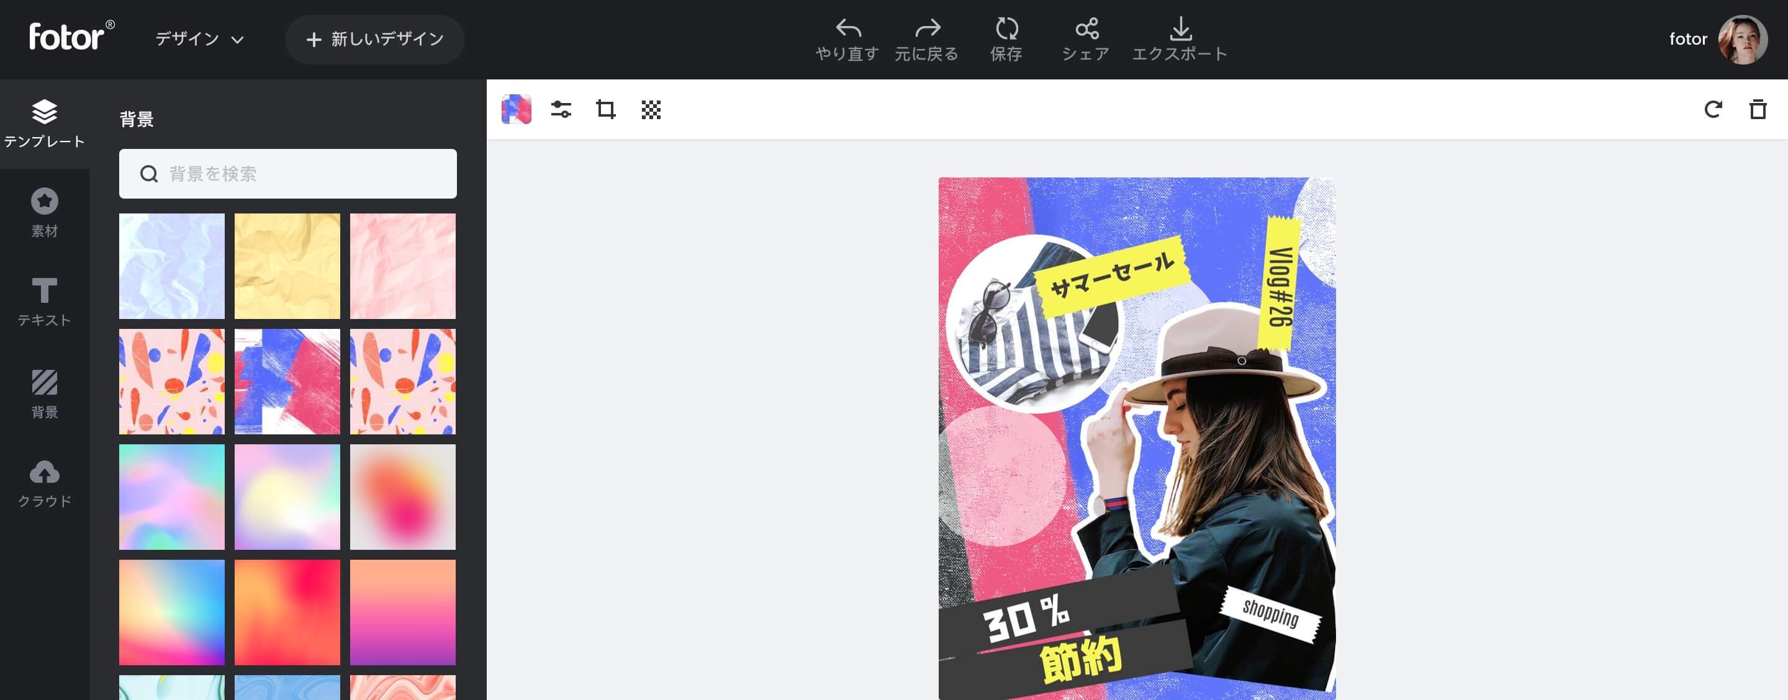This screenshot has height=700, width=1788.
Task: Click the checkered transparency icon
Action: (x=651, y=110)
